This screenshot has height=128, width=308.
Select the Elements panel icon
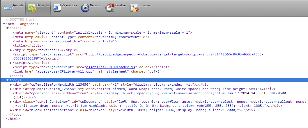(x=32, y=8)
